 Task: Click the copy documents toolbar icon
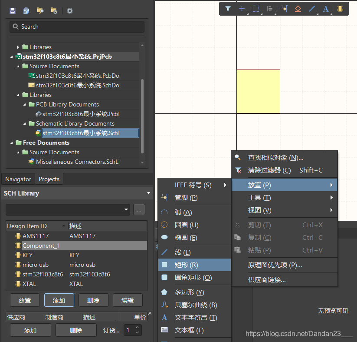click(26, 10)
